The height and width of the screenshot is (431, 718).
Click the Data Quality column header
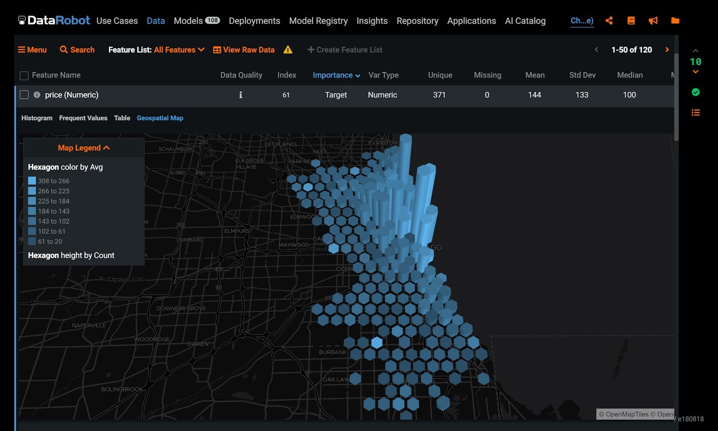(x=241, y=75)
